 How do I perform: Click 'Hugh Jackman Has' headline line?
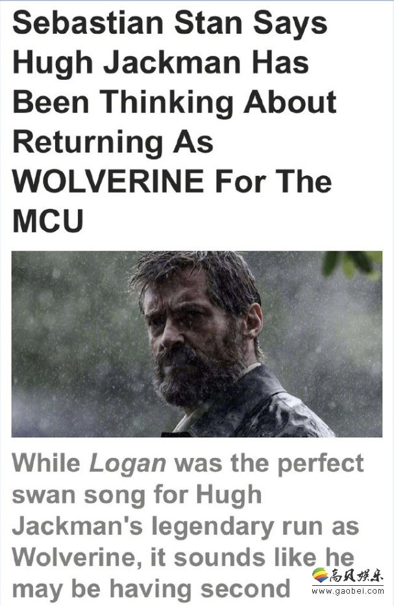tap(161, 63)
